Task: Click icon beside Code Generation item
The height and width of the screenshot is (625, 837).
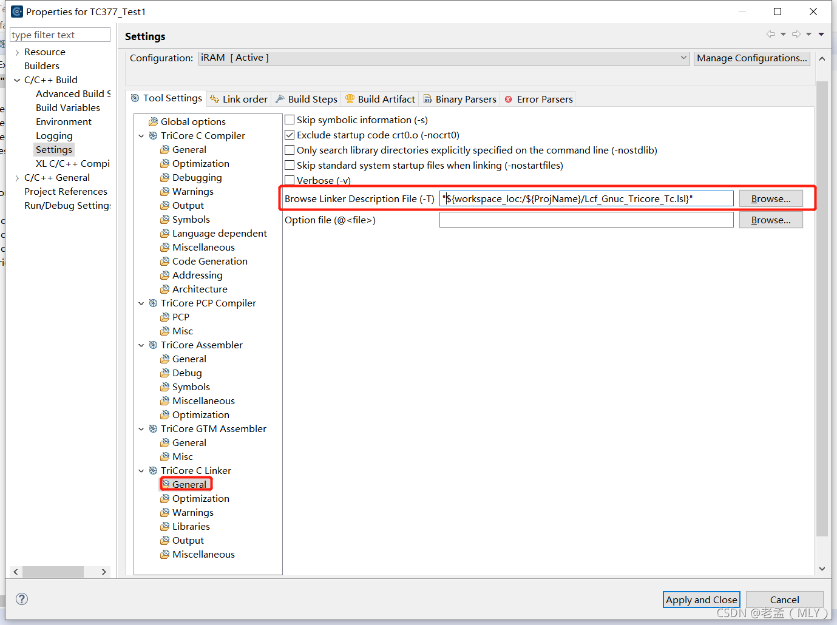Action: [x=164, y=261]
